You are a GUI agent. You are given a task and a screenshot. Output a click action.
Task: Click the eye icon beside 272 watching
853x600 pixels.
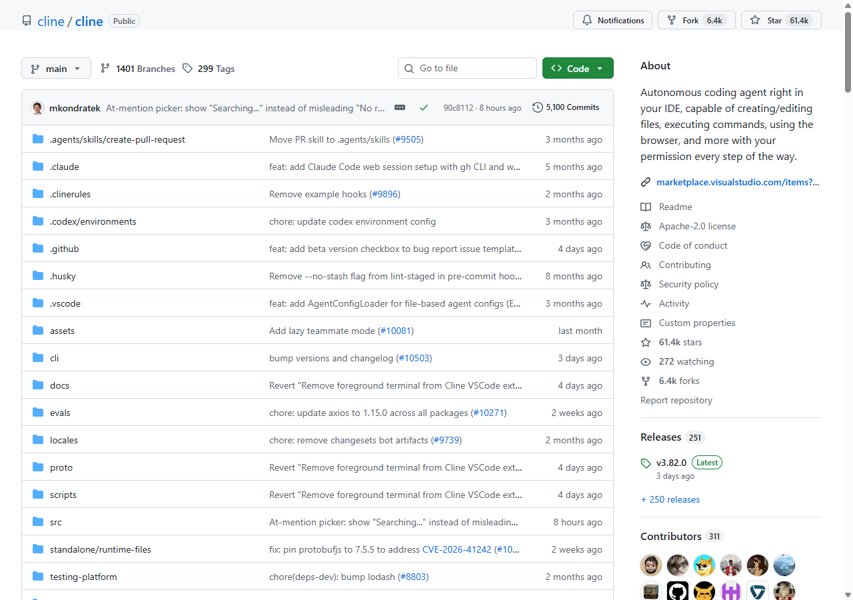pos(646,361)
